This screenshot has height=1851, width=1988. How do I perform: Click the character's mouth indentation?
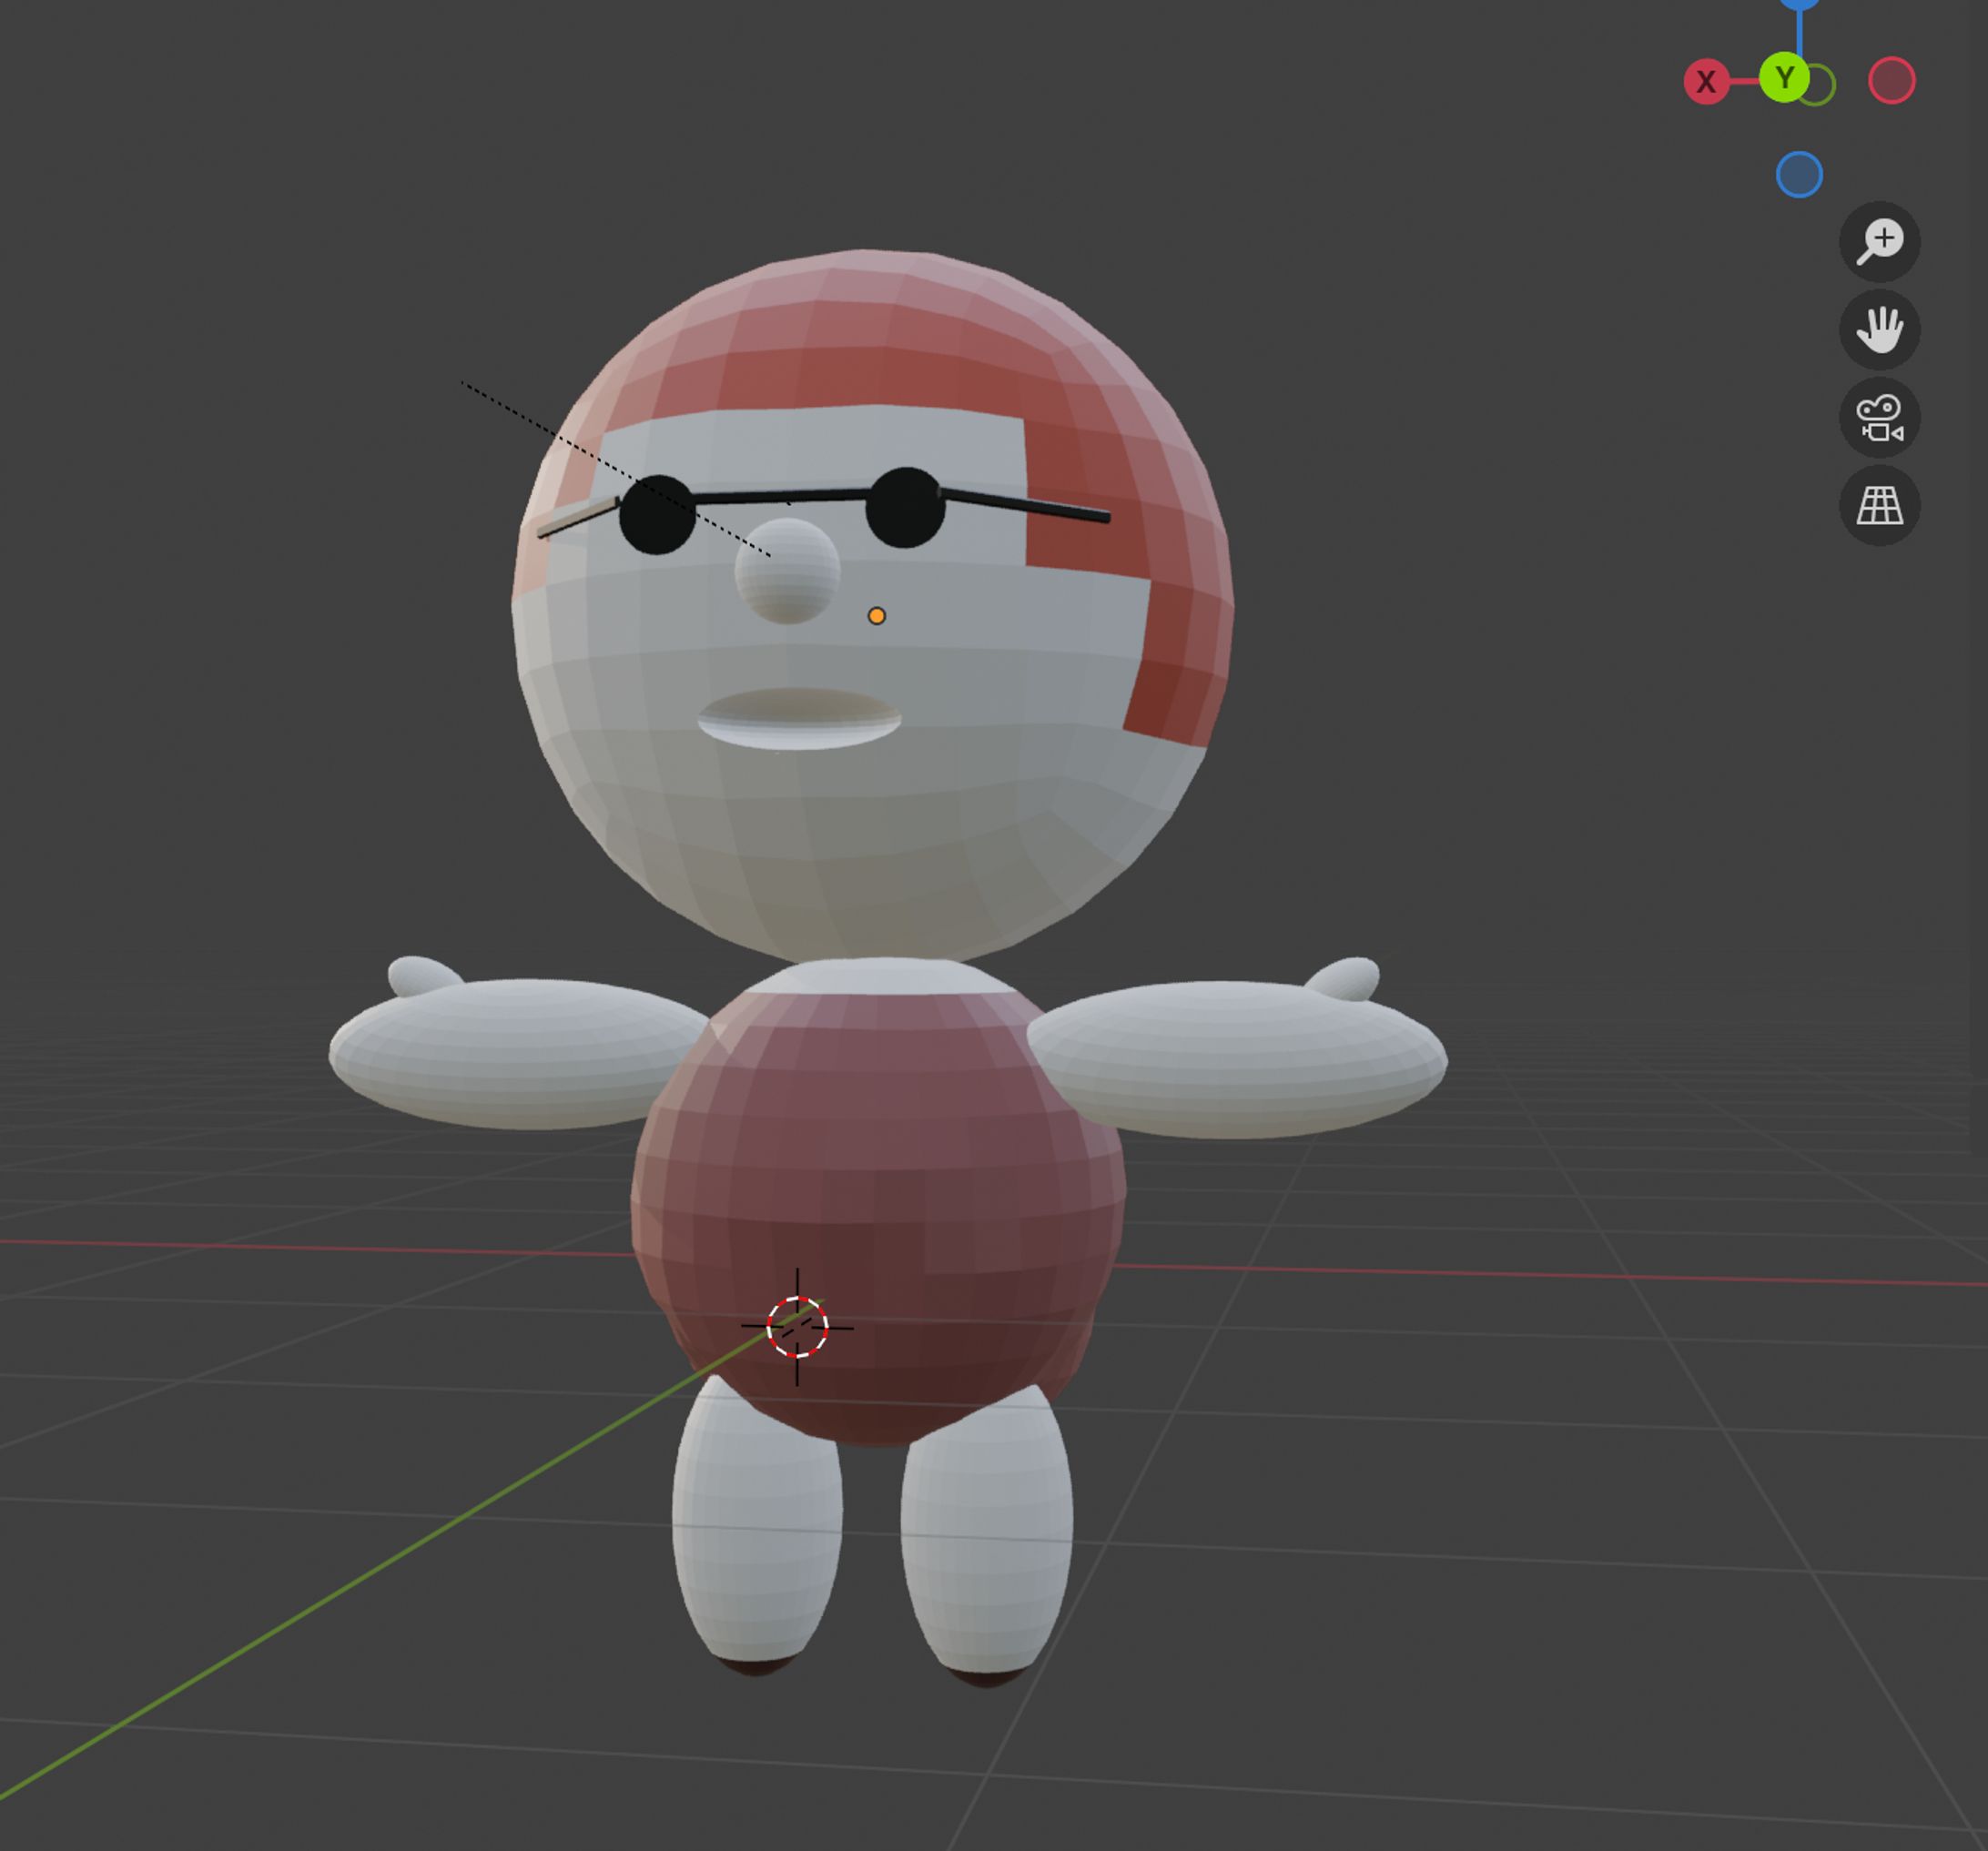798,718
